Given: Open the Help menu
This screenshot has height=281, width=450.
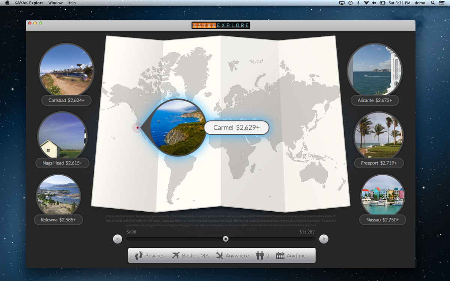Looking at the screenshot, I should tap(71, 3).
